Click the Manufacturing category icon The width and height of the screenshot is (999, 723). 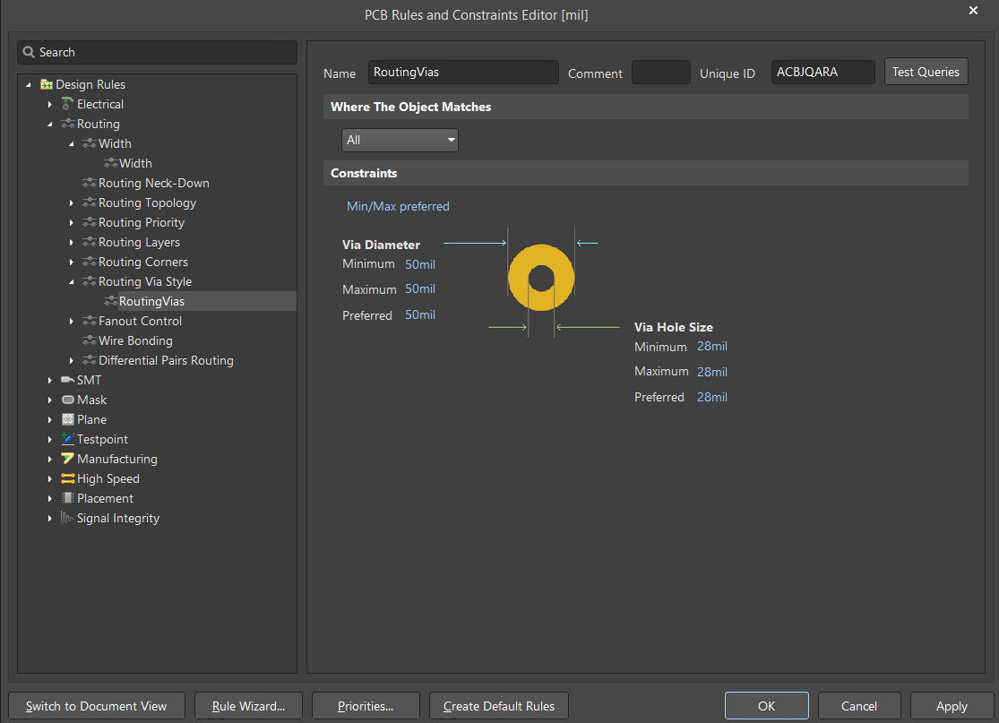coord(67,459)
